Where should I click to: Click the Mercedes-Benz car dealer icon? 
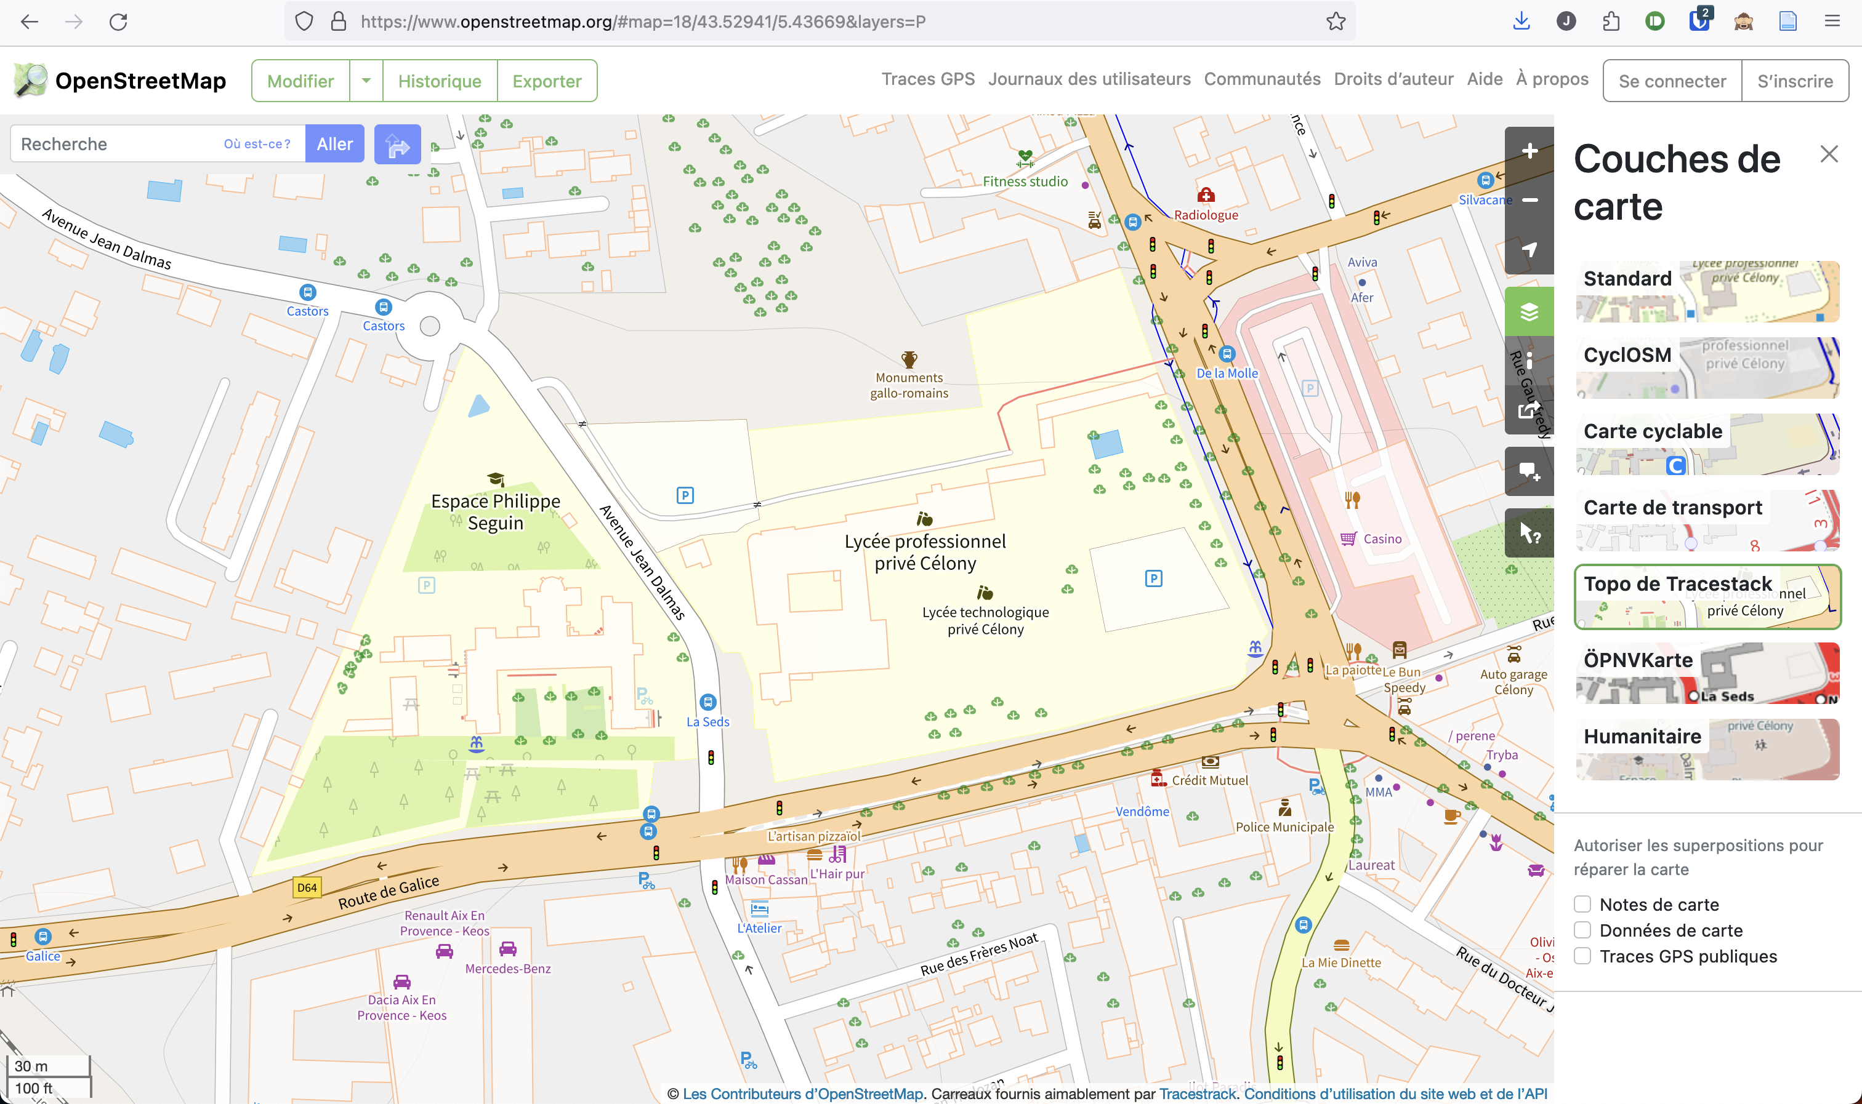click(x=507, y=948)
